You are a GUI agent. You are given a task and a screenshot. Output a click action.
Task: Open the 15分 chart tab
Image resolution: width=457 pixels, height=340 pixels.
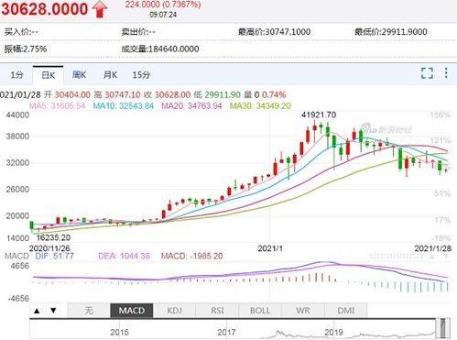point(141,75)
